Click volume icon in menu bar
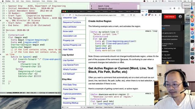 coord(156,1)
